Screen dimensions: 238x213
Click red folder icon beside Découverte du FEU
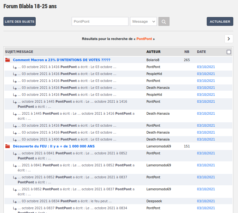tap(8, 146)
